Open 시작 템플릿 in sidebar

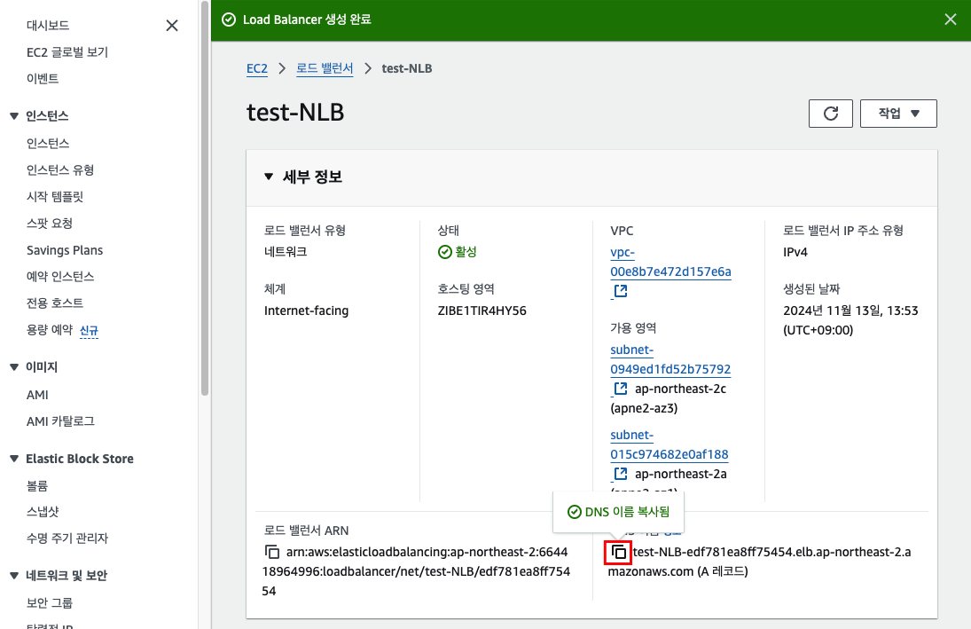54,196
